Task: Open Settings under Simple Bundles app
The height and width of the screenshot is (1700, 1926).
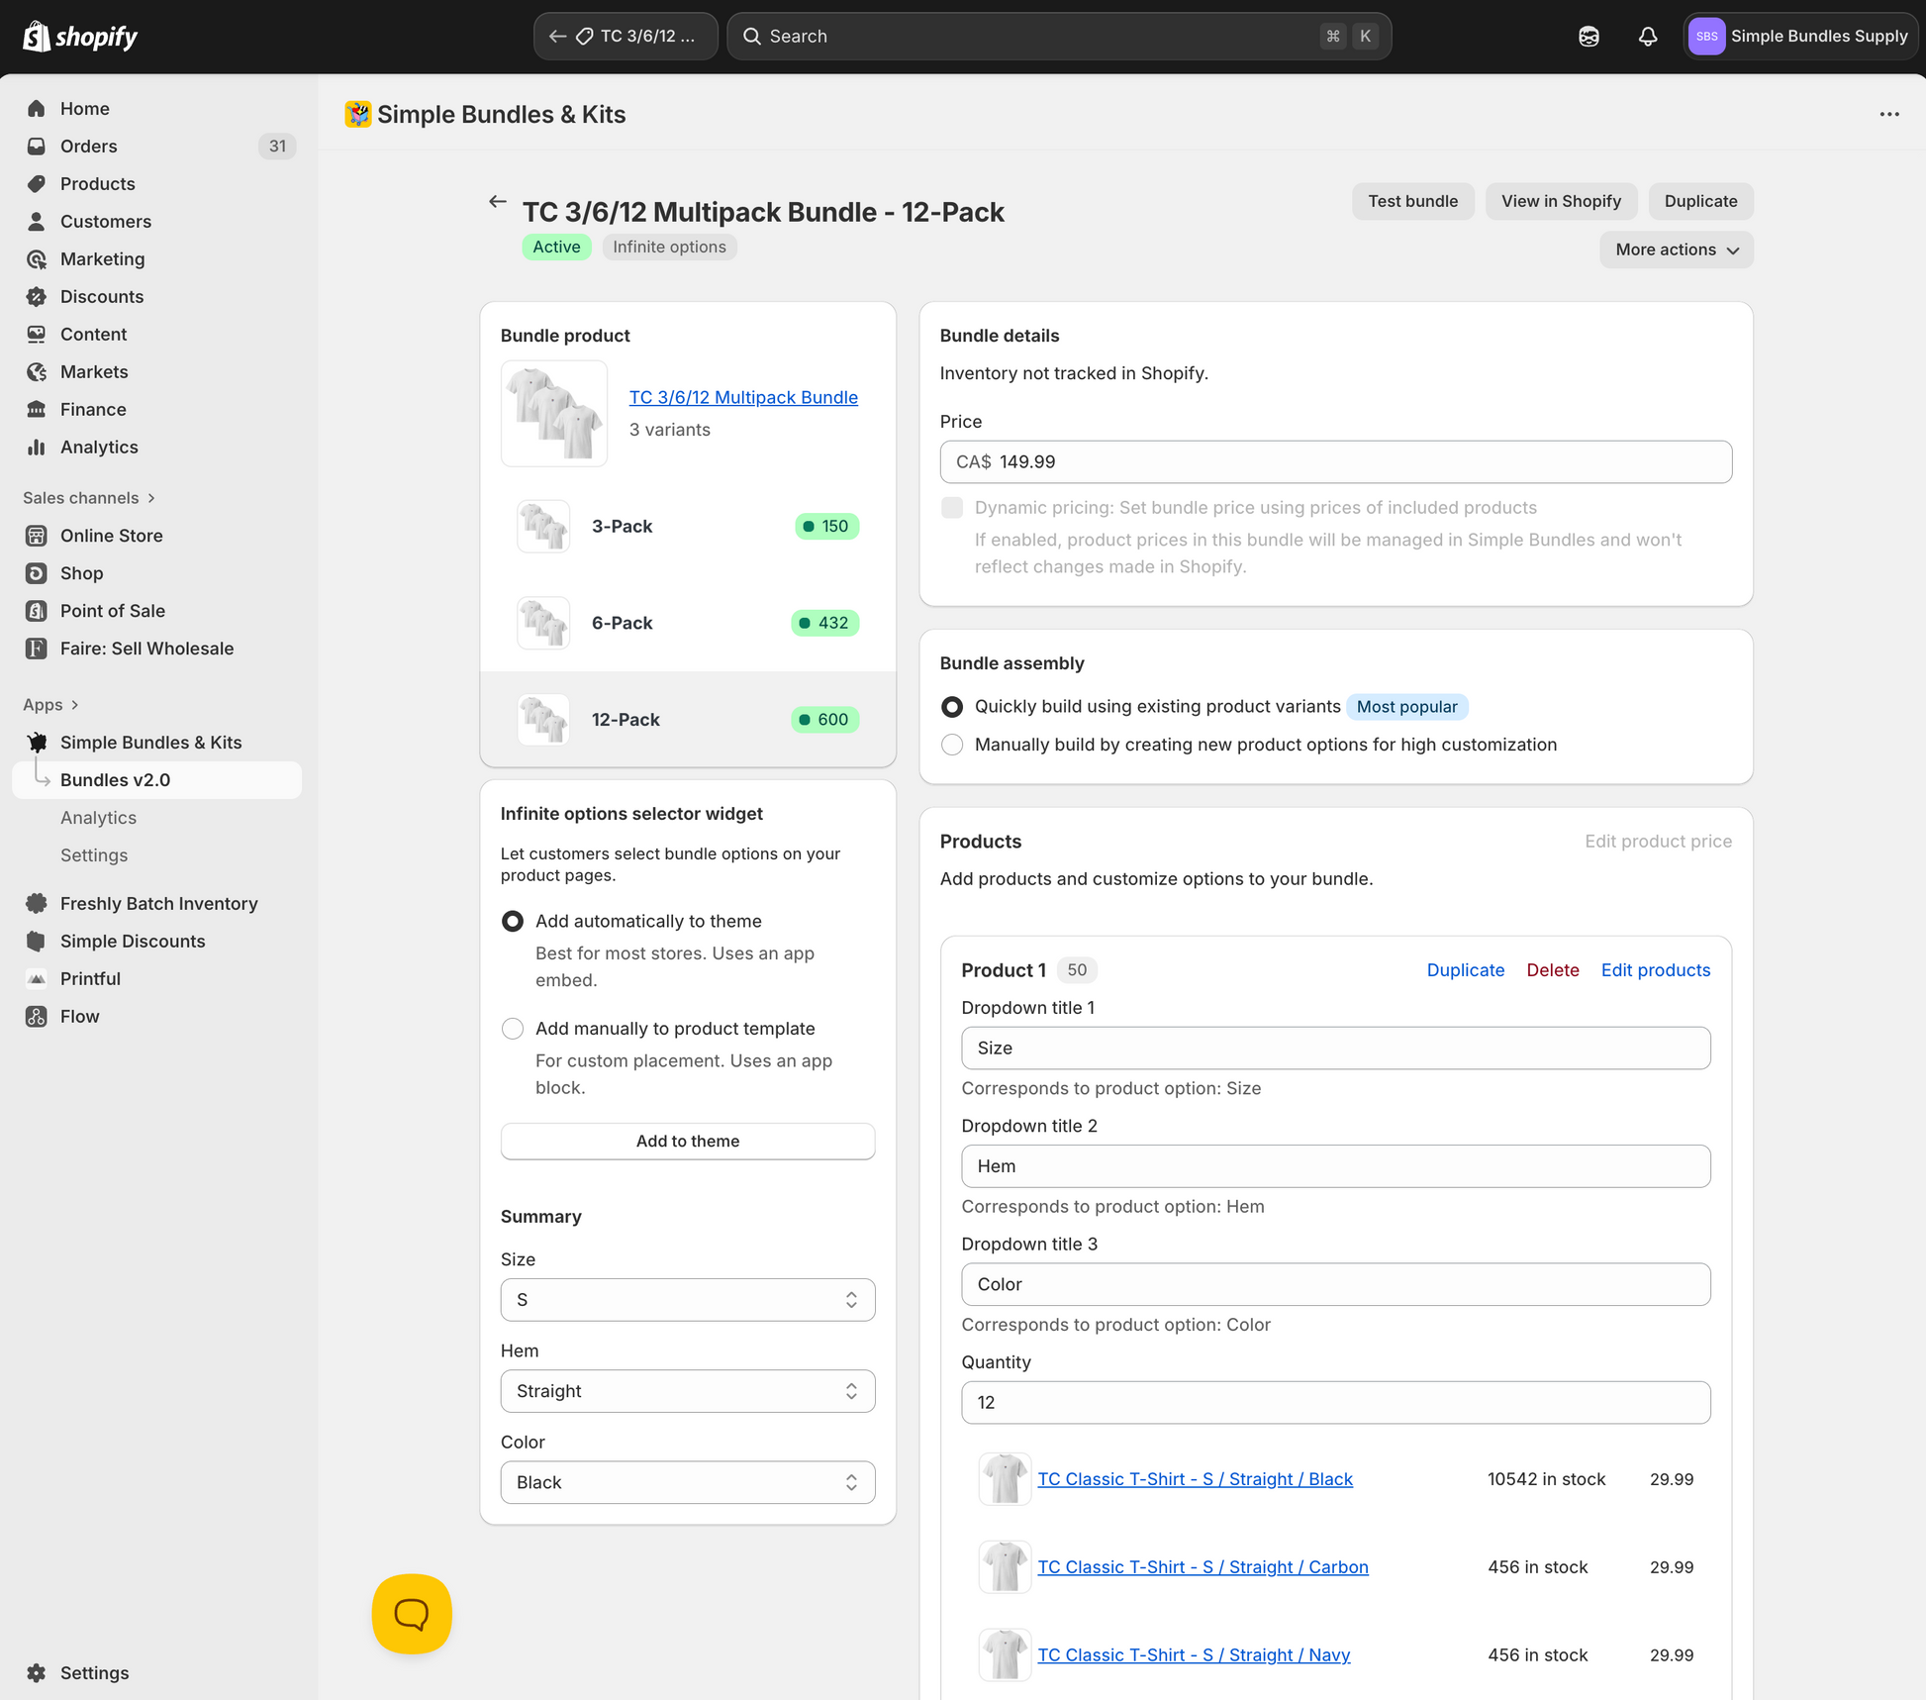Action: [94, 855]
